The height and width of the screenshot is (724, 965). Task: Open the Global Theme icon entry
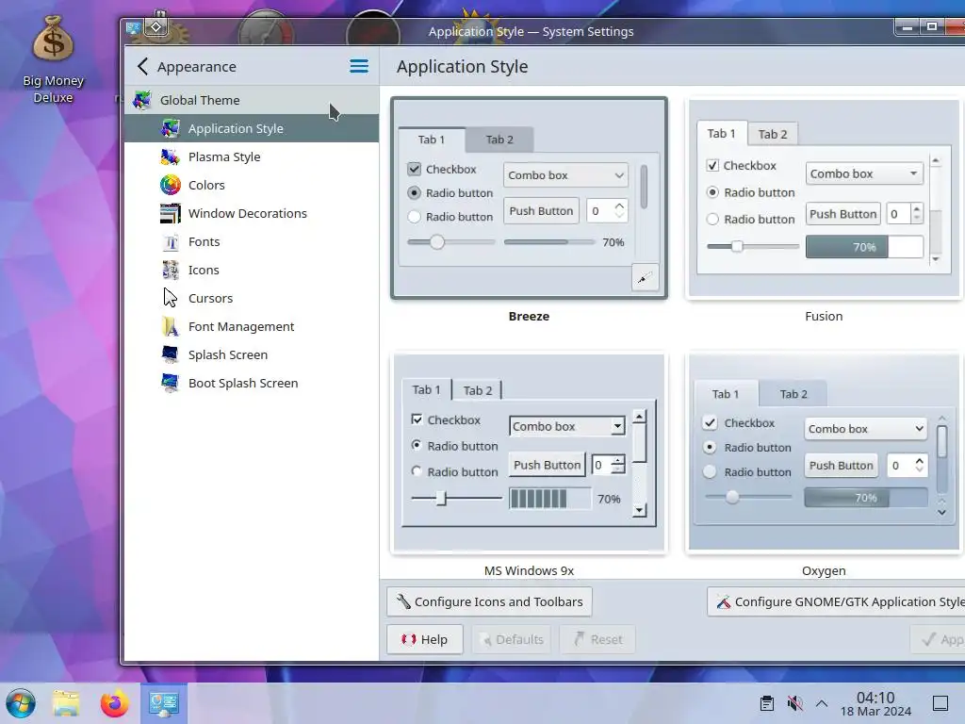coord(142,100)
